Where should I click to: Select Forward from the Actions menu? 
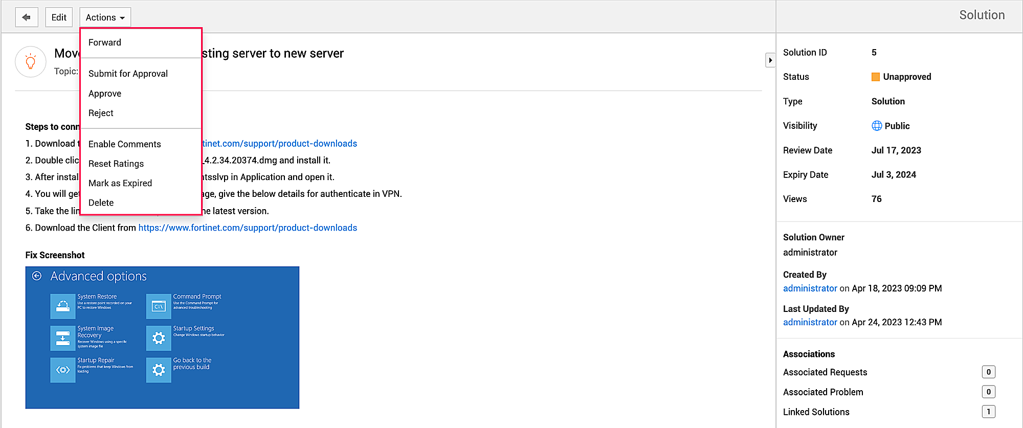[x=105, y=42]
